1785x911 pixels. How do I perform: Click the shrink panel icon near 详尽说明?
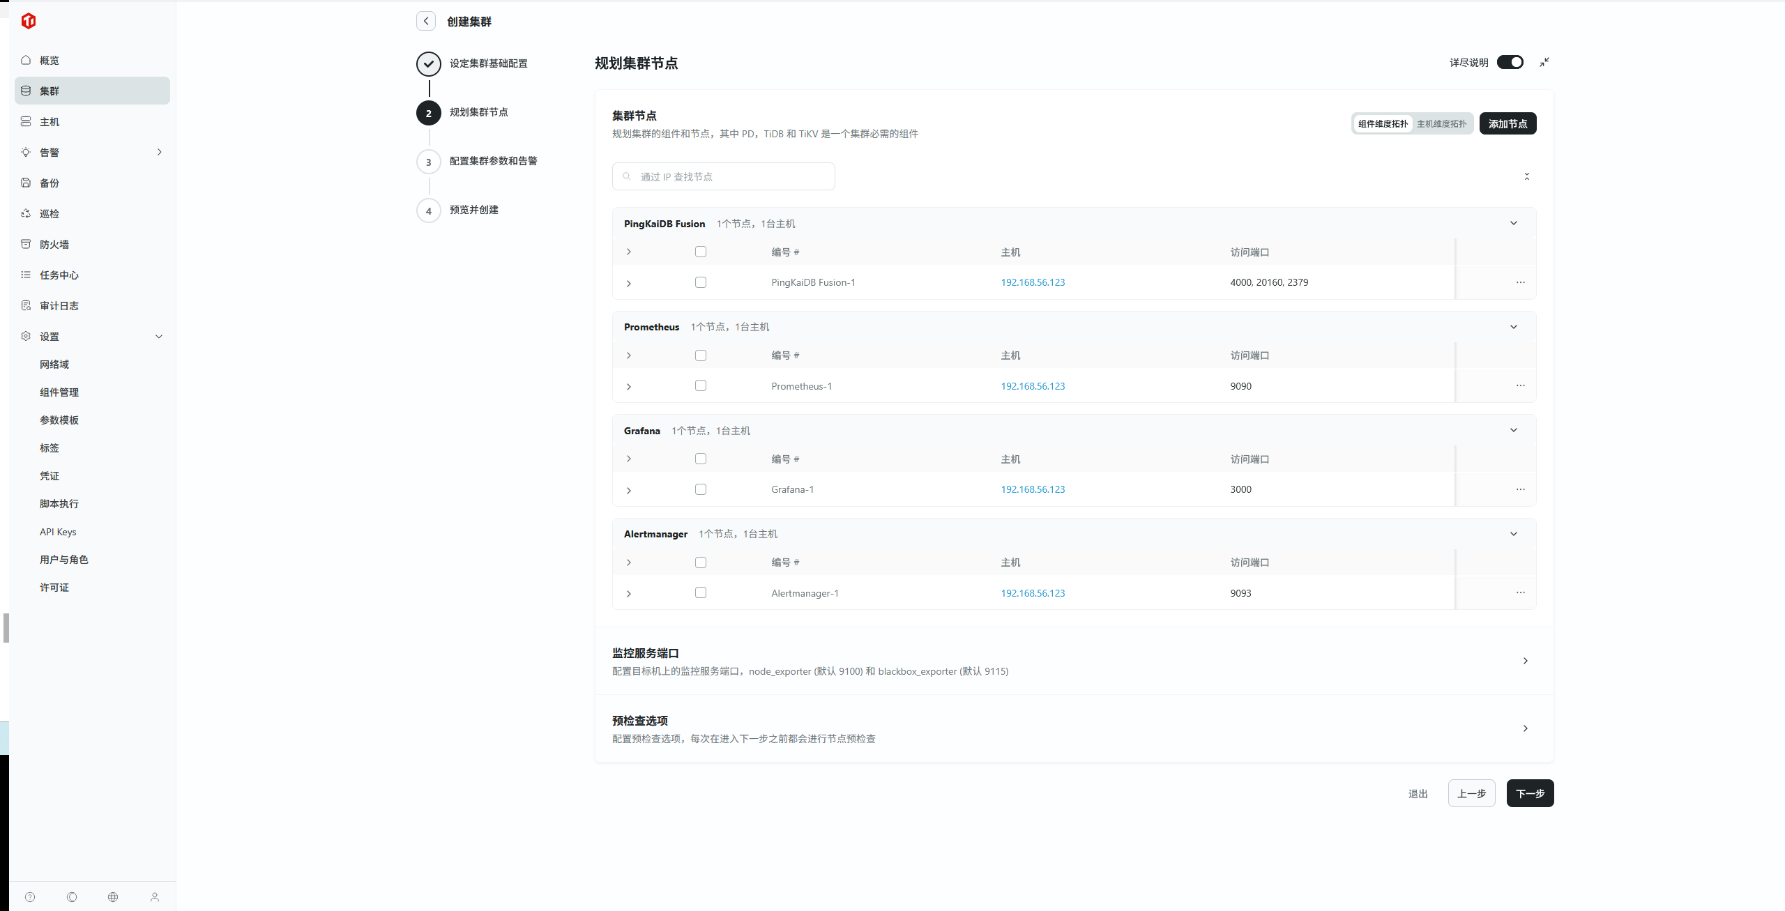click(x=1544, y=62)
